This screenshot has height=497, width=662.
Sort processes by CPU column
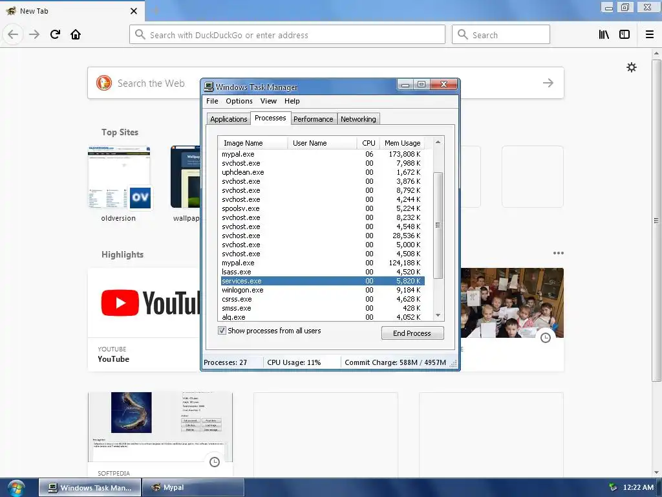pos(368,143)
